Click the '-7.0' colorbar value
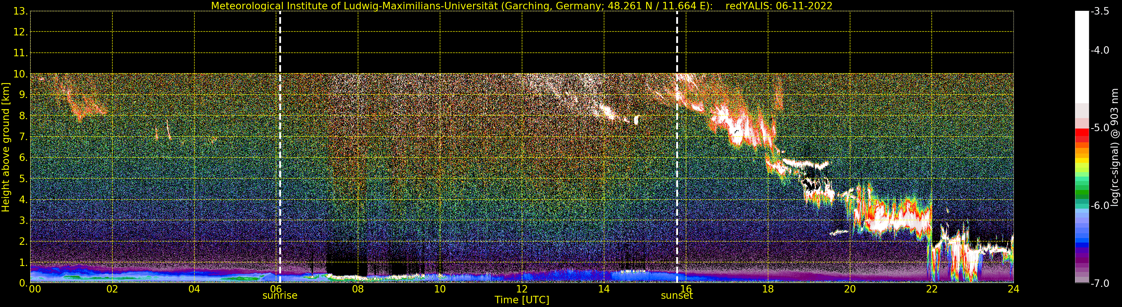This screenshot has height=307, width=1122. tap(1100, 283)
